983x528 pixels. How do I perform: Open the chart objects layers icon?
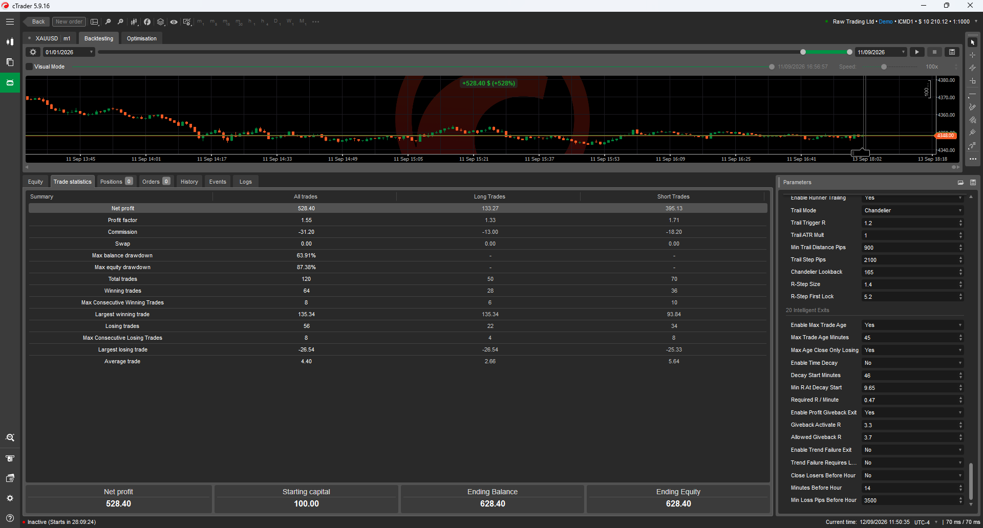point(161,21)
